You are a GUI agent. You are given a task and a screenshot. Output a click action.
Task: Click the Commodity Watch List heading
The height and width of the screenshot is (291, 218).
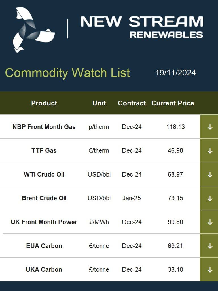(67, 73)
